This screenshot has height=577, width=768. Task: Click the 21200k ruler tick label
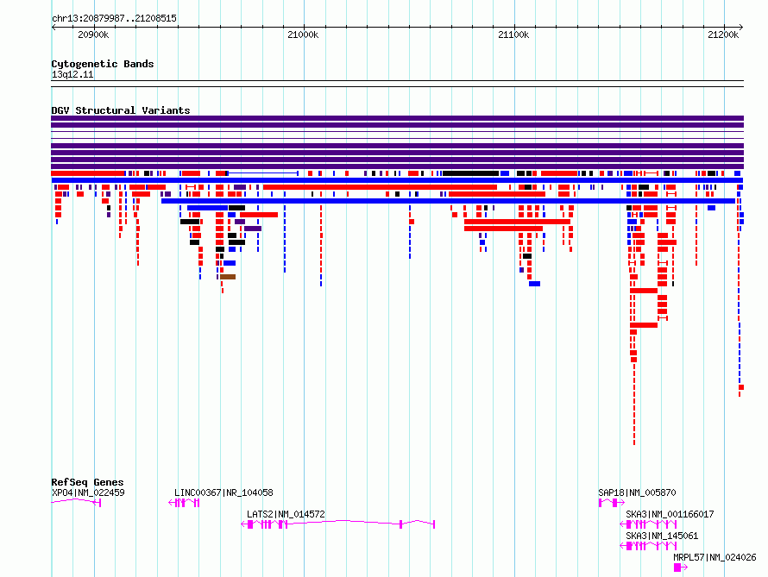click(723, 34)
